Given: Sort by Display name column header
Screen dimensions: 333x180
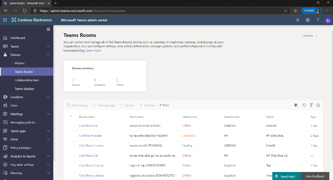Looking at the screenshot, I should tap(87, 117).
